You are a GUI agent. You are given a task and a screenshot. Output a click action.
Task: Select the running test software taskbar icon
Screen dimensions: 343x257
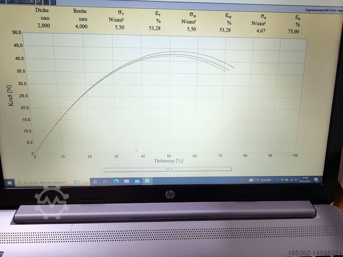click(147, 182)
